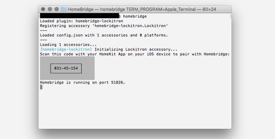
Task: Click the redacted black prompt bar
Action: (x=79, y=16)
